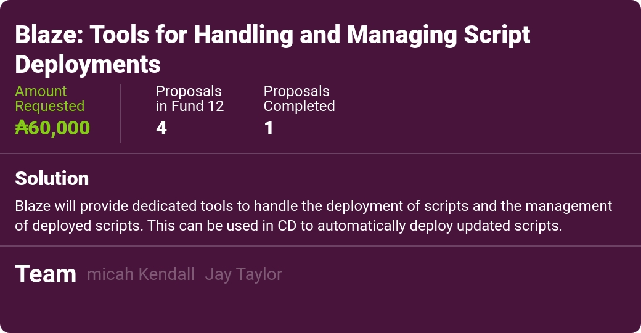
Task: Click the Blaze proposal title heading
Action: [272, 49]
